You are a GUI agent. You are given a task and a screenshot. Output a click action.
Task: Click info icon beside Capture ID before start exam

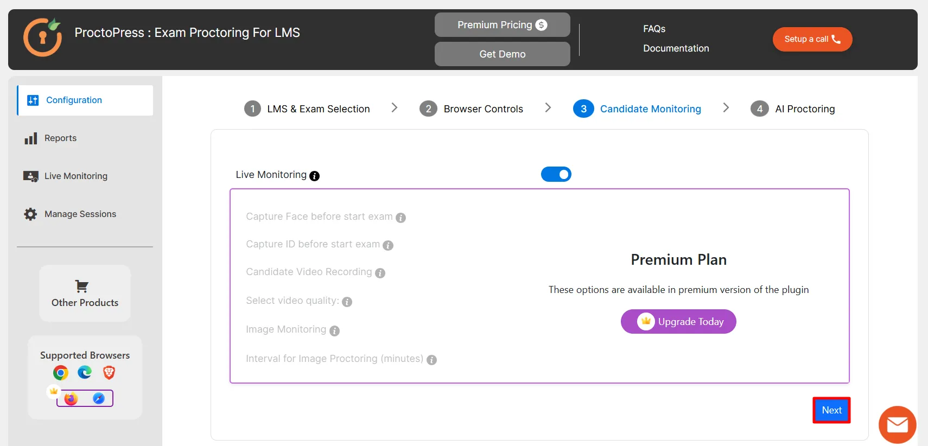tap(388, 245)
